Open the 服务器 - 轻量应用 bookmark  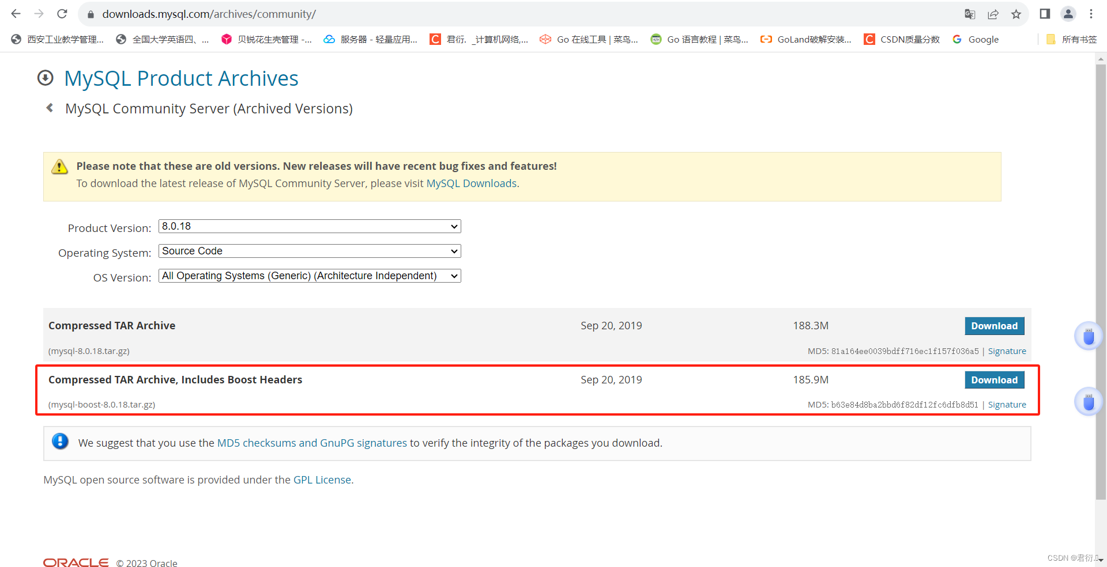click(x=371, y=39)
